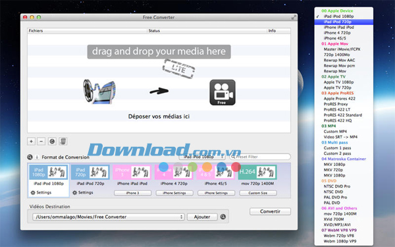Choose iPhone 4 720p menu item
Image resolution: width=395 pixels, height=247 pixels.
click(x=344, y=33)
